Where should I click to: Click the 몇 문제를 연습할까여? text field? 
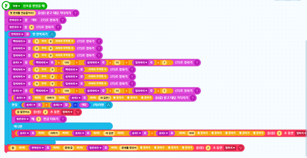[x=22, y=13]
